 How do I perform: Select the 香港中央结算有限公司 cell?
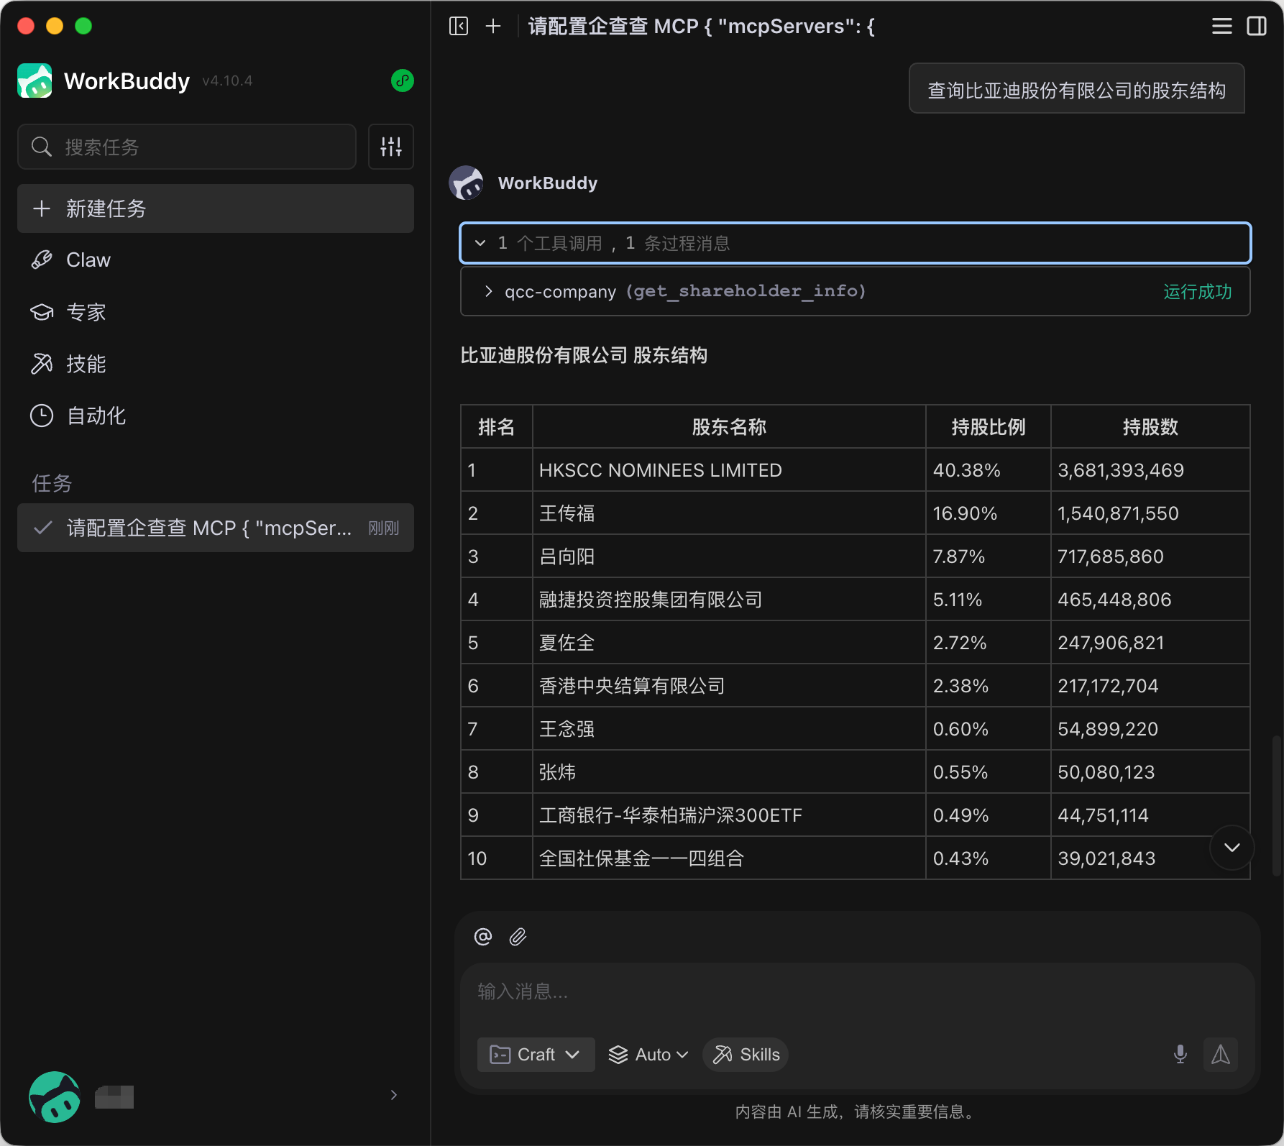coord(729,686)
